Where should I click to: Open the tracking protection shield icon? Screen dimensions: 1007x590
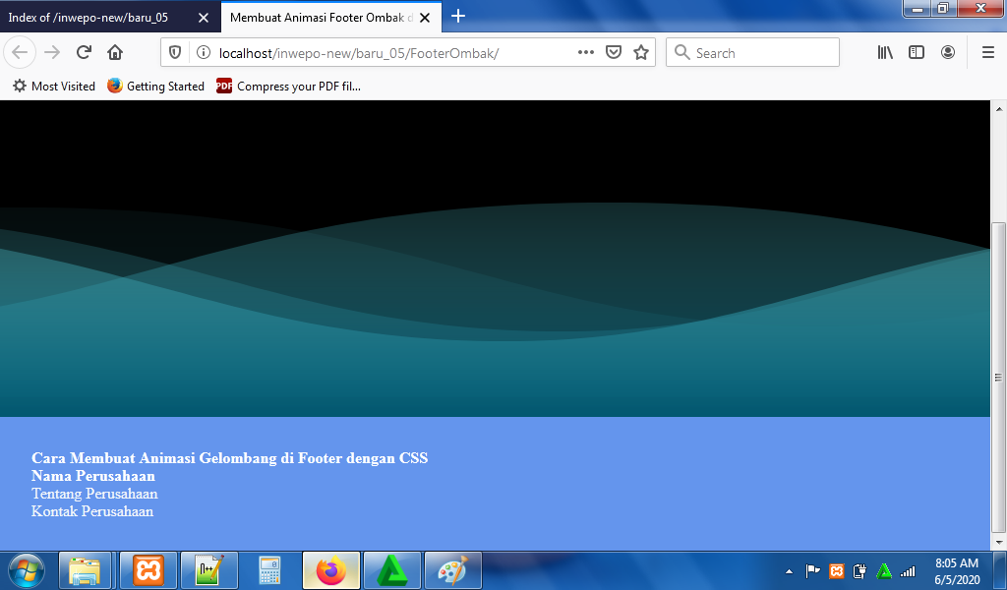pos(175,53)
